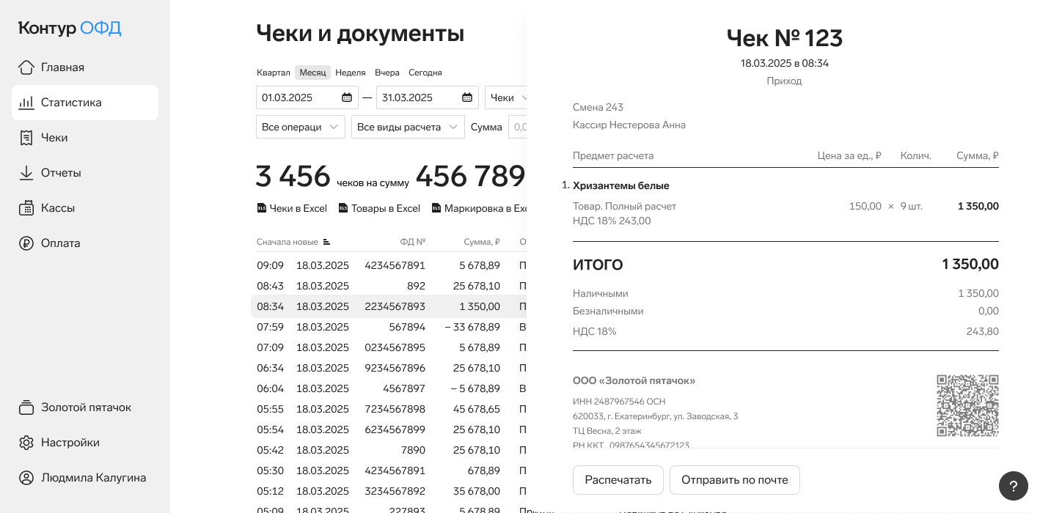Open the Оплата section
This screenshot has width=1040, height=513.
click(85, 243)
